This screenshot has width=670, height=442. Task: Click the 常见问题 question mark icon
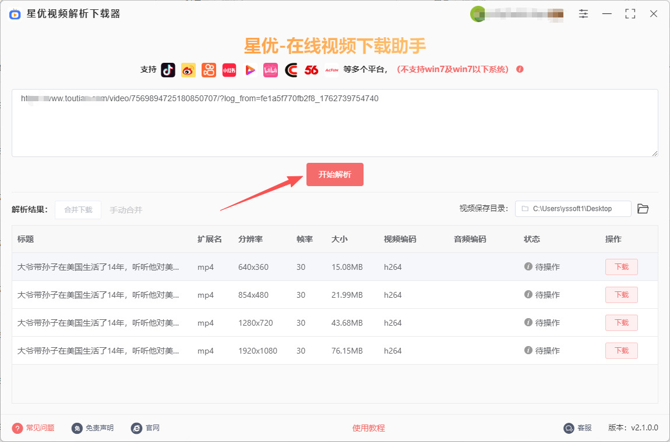pyautogui.click(x=17, y=428)
